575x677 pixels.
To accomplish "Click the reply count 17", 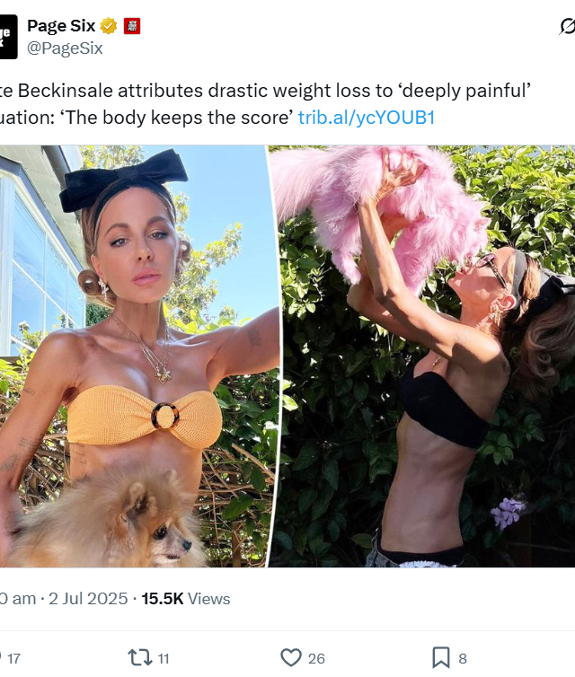I will pos(13,658).
